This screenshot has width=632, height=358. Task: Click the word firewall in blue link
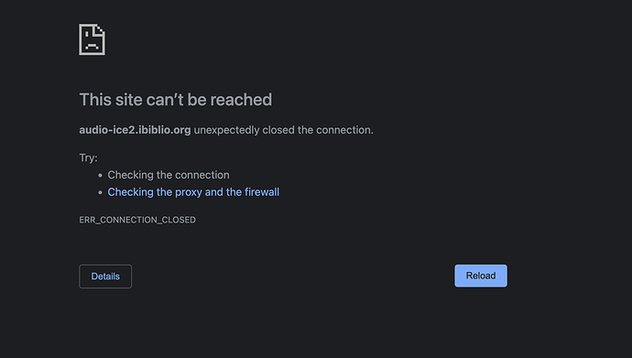(262, 192)
